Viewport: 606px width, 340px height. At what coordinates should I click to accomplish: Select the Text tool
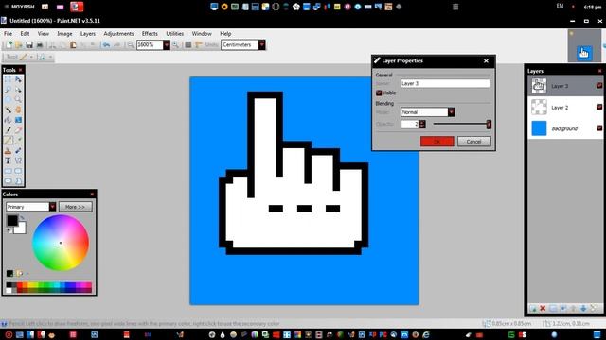click(x=9, y=161)
